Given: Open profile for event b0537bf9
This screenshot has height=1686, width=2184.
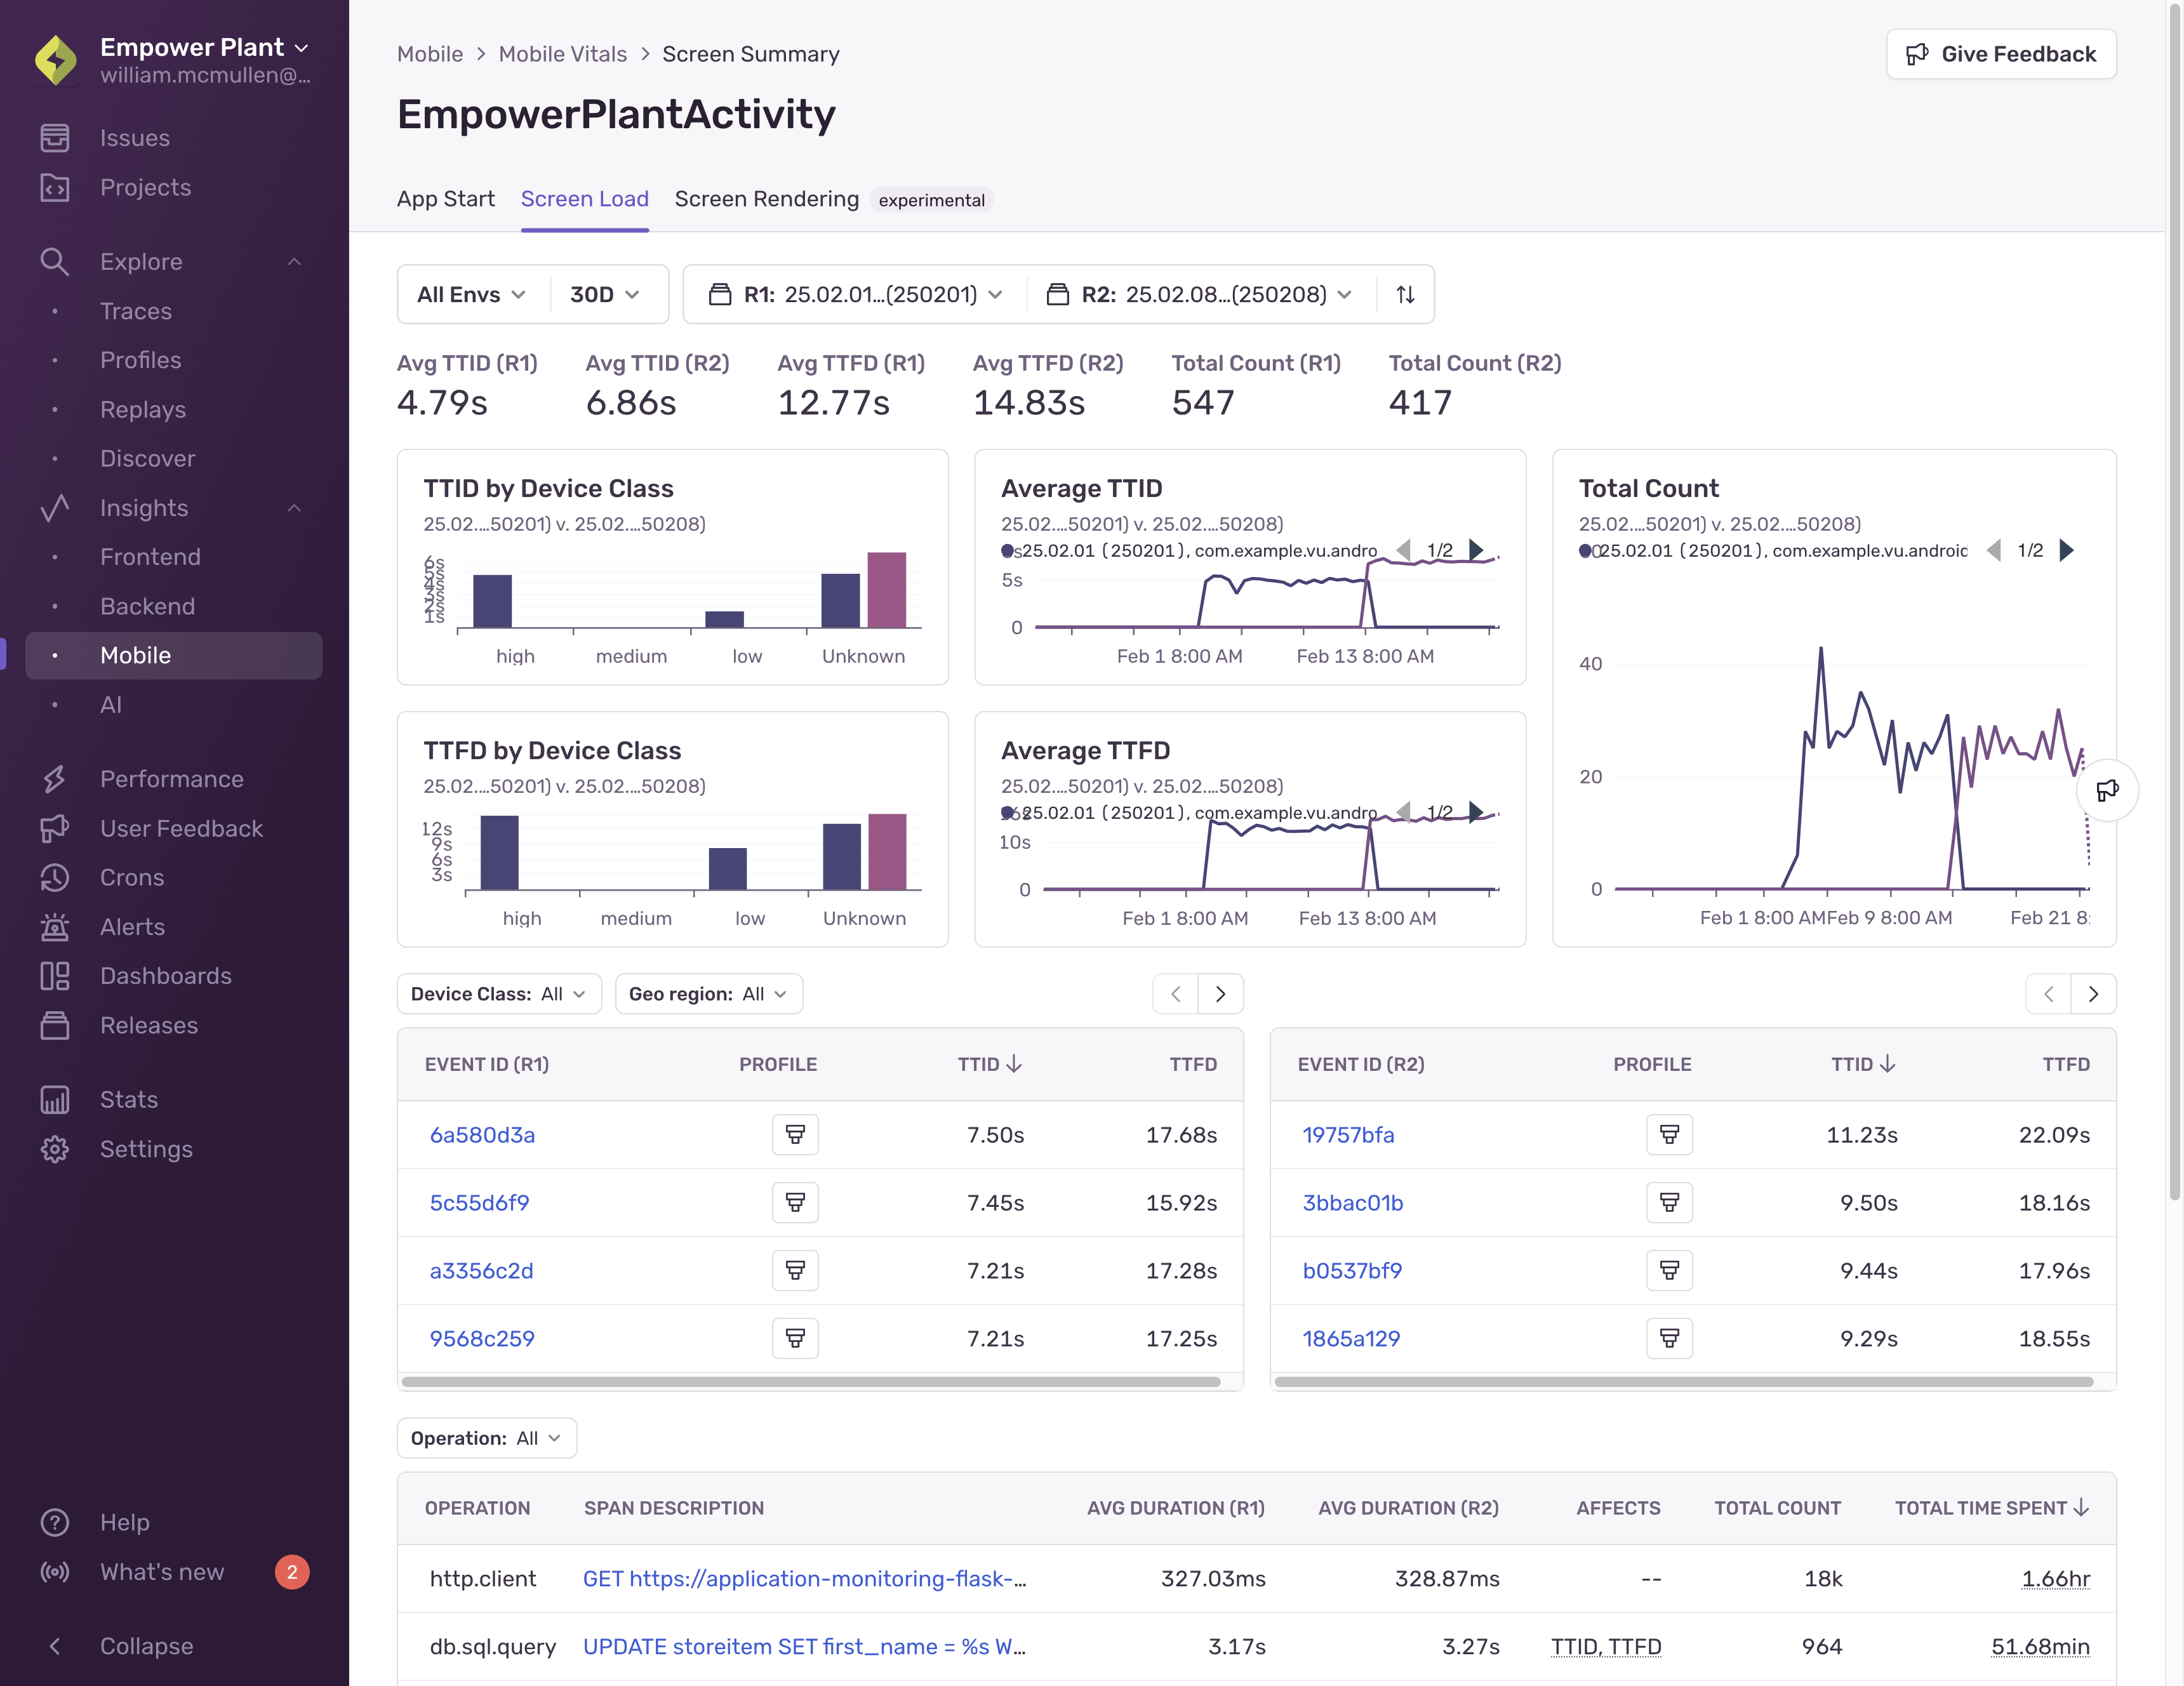Looking at the screenshot, I should (x=1669, y=1270).
